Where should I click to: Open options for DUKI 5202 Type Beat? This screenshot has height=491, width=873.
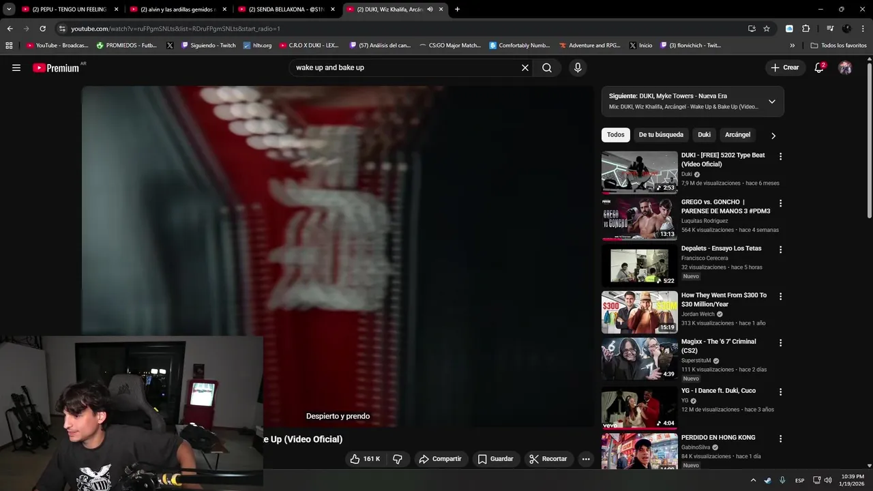[x=780, y=157]
